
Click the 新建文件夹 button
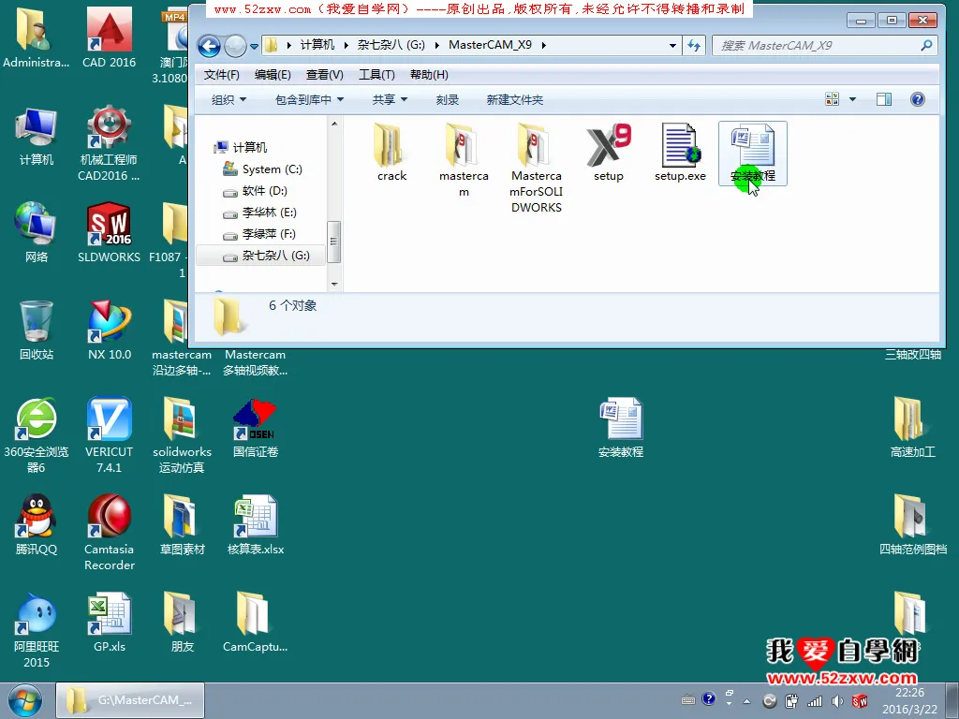[x=514, y=99]
